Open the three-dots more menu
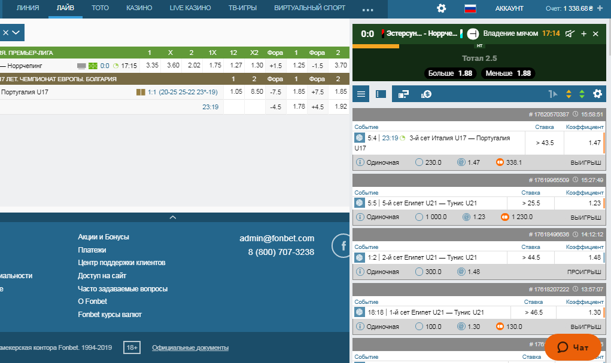611x363 pixels. [367, 10]
